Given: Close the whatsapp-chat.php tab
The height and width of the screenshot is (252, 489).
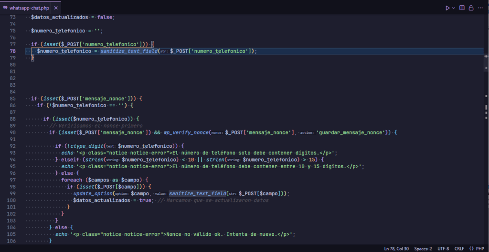Looking at the screenshot, I should [x=55, y=8].
